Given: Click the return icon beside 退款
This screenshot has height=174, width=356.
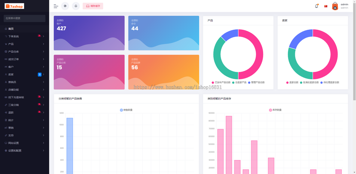Looking at the screenshot, I should click(x=6, y=113).
